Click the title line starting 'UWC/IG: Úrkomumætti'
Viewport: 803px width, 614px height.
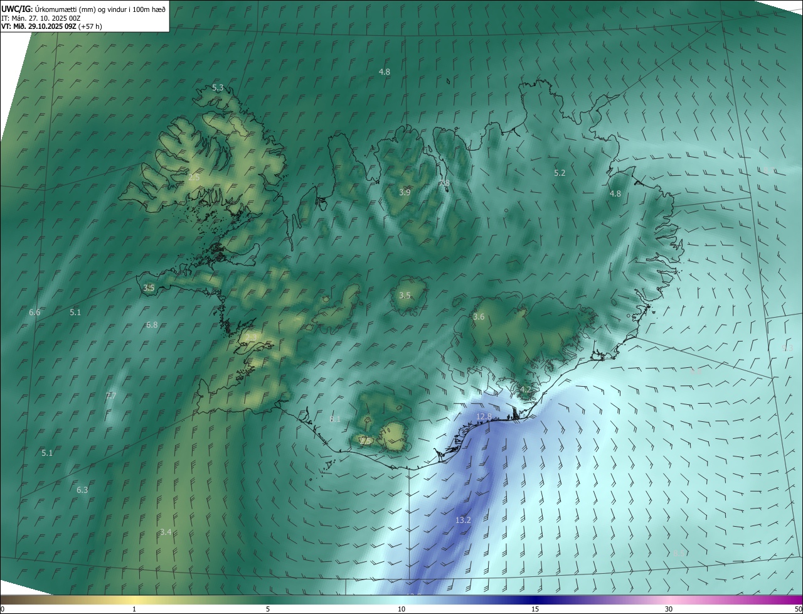tap(84, 9)
